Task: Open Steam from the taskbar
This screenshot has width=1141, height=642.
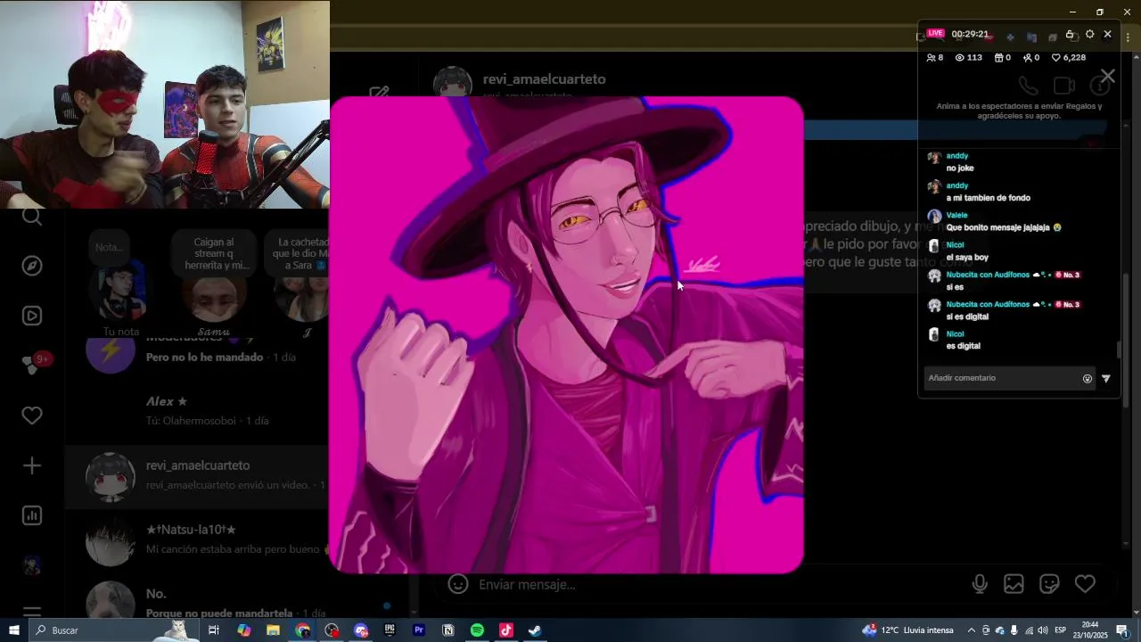Action: tap(535, 630)
